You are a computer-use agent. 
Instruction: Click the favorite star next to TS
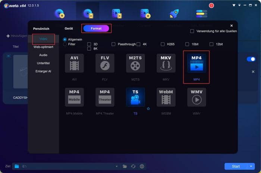[148, 109]
